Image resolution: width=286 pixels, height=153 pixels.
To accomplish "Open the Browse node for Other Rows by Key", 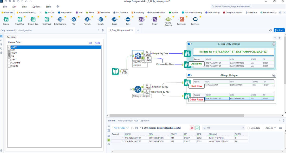I will click(187, 96).
